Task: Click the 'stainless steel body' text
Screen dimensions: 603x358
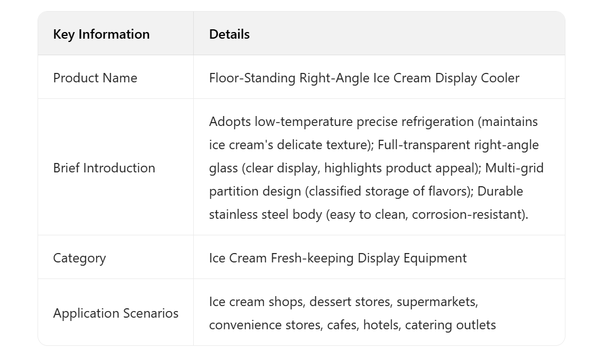Action: 265,214
